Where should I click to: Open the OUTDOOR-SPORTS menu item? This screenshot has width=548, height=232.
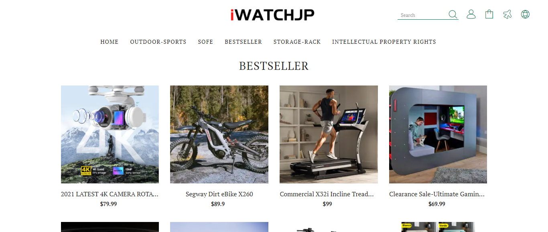[158, 42]
